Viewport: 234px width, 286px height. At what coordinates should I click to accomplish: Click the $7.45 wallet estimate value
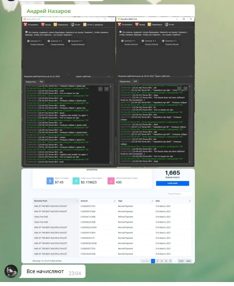[x=59, y=182]
